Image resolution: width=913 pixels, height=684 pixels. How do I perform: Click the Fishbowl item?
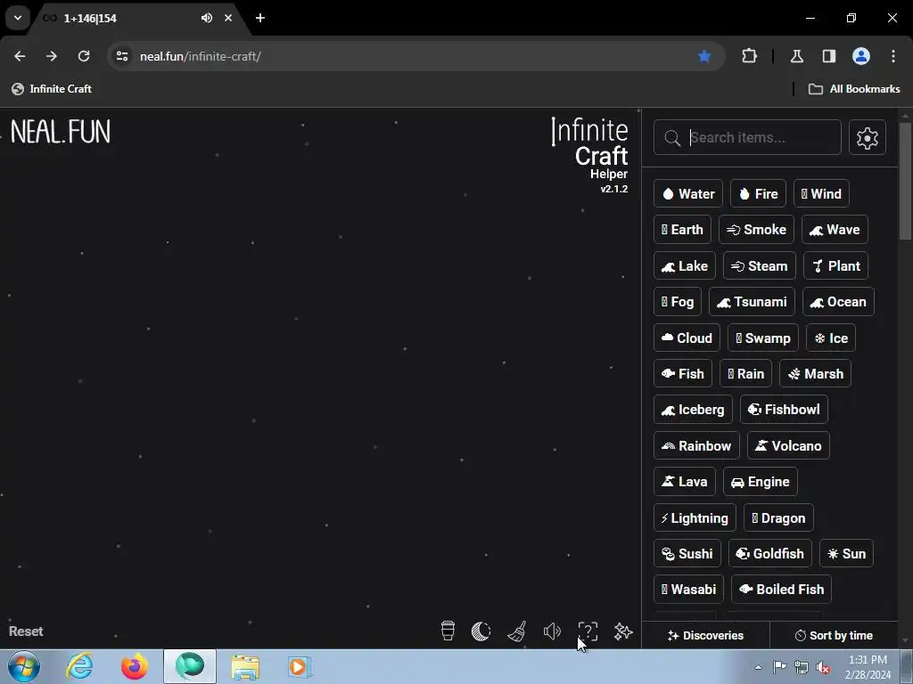pos(784,410)
